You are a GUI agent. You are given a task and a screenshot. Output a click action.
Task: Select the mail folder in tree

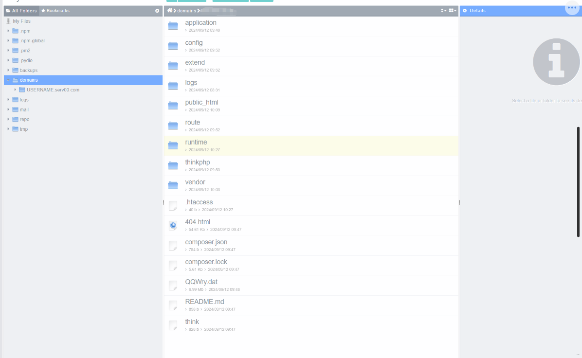(24, 109)
